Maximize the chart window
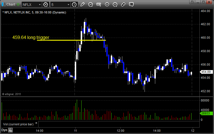The height and width of the screenshot is (134, 214). point(203,2)
